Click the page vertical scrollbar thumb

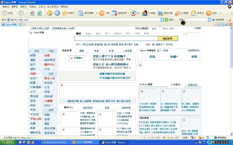(x=232, y=48)
